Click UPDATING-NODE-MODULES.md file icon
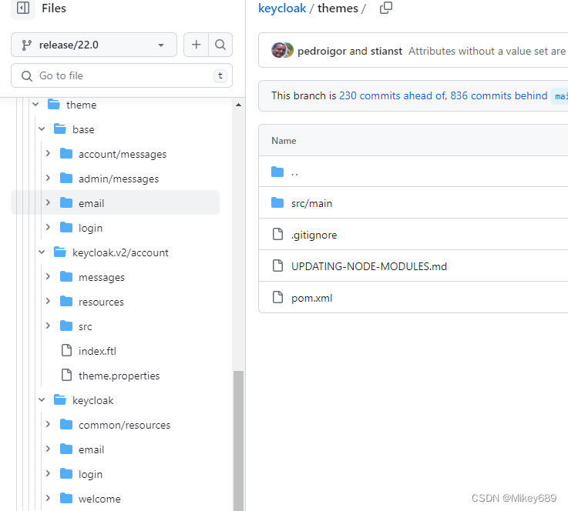Image resolution: width=568 pixels, height=511 pixels. (277, 266)
